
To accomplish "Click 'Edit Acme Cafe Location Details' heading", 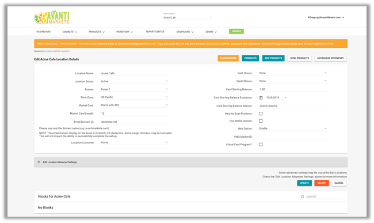I will (56, 59).
